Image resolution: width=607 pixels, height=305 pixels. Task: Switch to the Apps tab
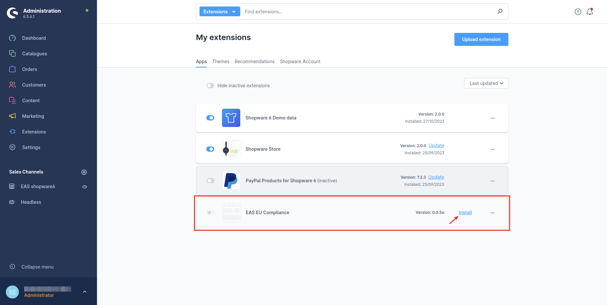(x=201, y=62)
